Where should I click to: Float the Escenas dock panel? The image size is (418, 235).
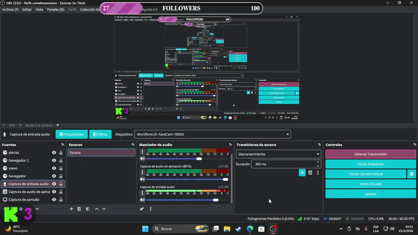133,145
